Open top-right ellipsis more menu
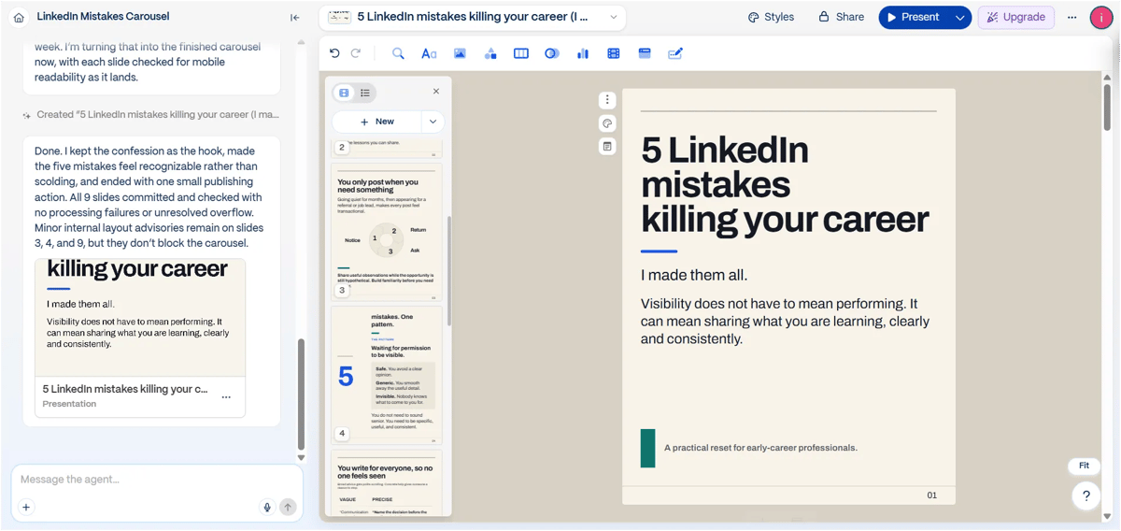The height and width of the screenshot is (531, 1121). [x=1071, y=17]
